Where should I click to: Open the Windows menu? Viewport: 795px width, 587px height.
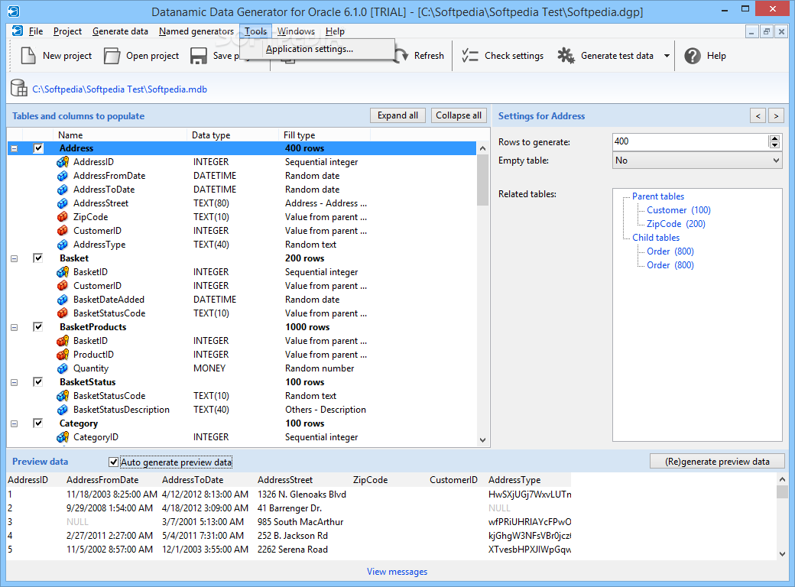coord(296,31)
